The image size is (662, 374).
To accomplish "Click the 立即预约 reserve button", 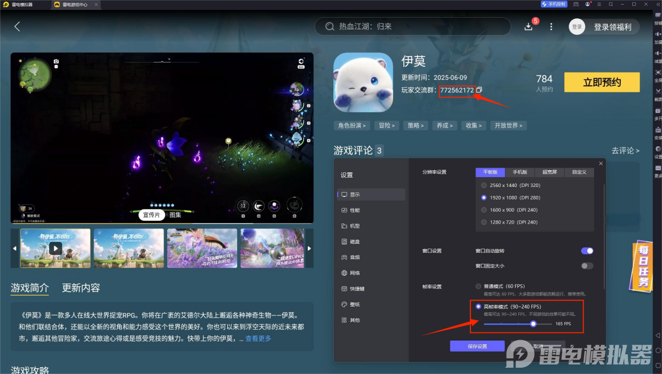I will click(x=602, y=82).
